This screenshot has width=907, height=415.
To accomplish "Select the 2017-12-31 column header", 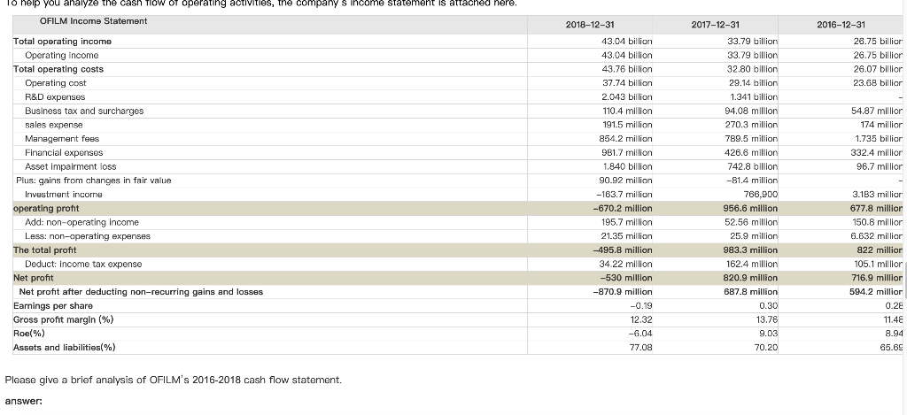I will coord(715,25).
